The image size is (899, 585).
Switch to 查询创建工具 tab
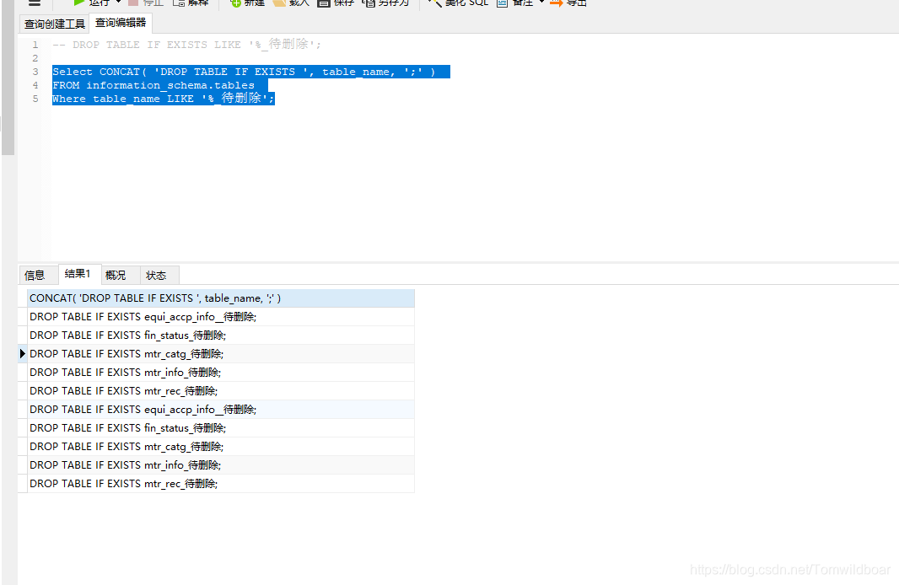pos(55,24)
